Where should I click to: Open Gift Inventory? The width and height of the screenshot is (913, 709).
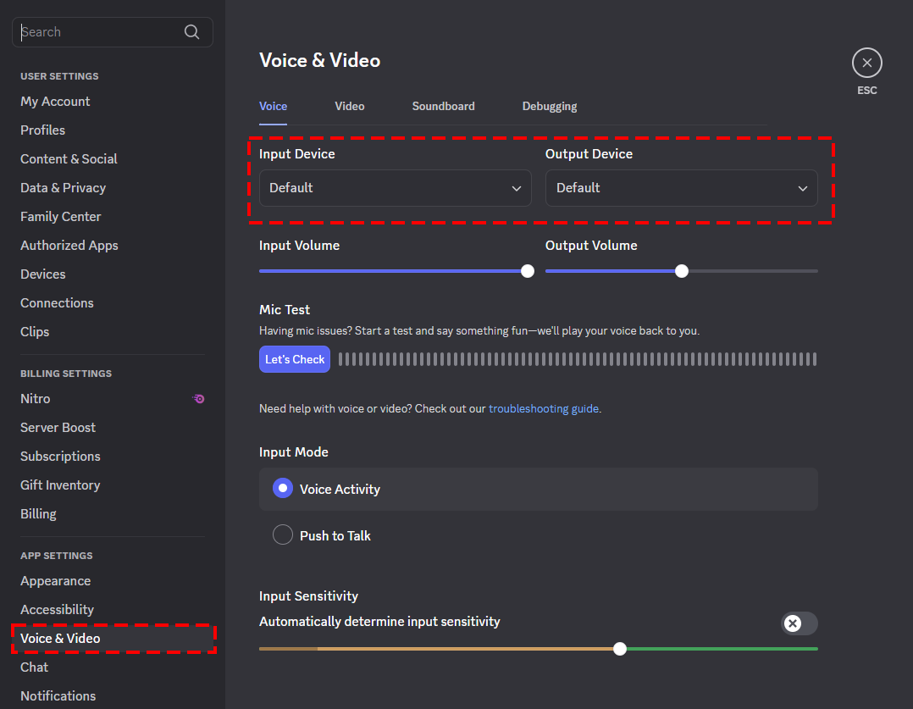click(x=60, y=485)
